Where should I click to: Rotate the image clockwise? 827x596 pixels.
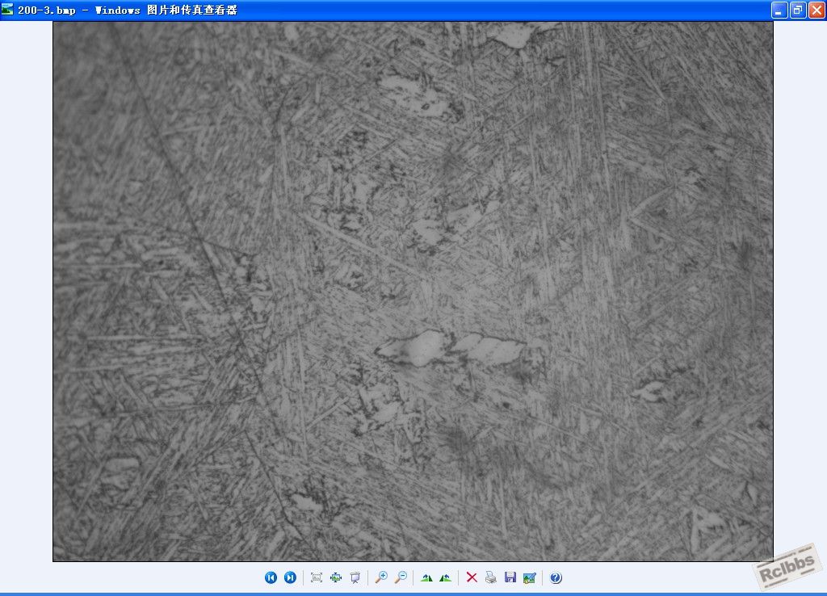[426, 577]
